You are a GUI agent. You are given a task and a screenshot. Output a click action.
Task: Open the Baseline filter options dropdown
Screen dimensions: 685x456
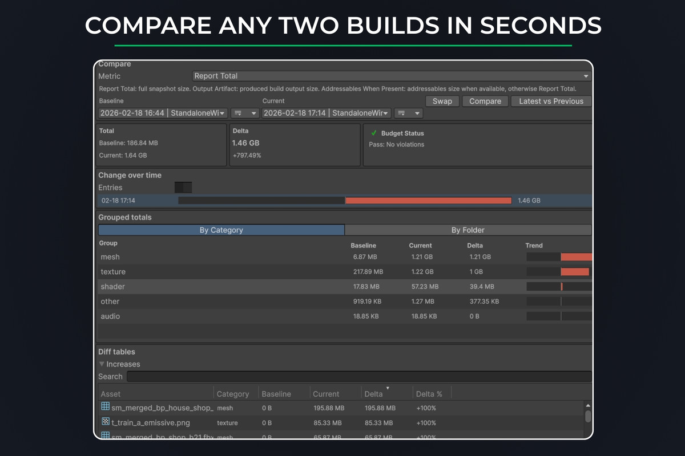coord(246,113)
